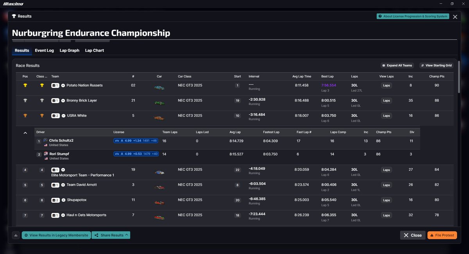Click About License Progression & Scoring System
This screenshot has height=254, width=469.
pyautogui.click(x=413, y=16)
